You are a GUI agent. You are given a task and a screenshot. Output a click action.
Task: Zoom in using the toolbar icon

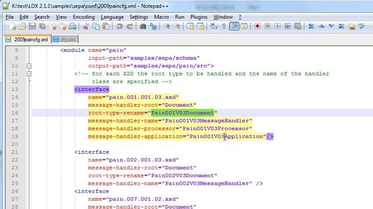tap(167, 26)
